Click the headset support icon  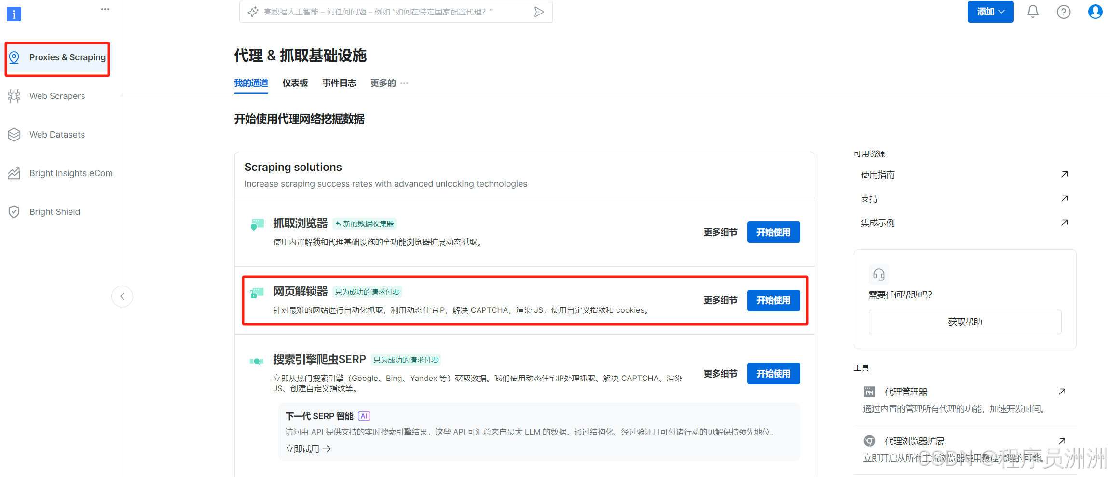[x=878, y=274]
